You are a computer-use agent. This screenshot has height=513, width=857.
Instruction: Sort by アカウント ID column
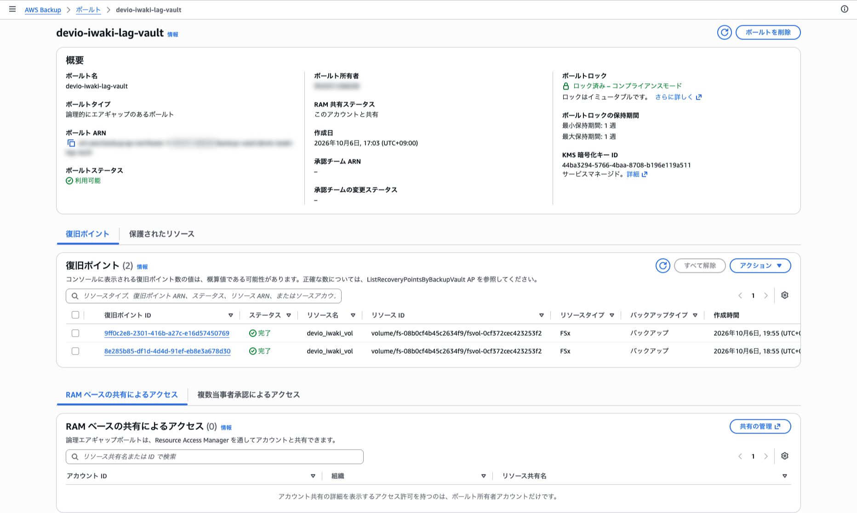(x=313, y=476)
